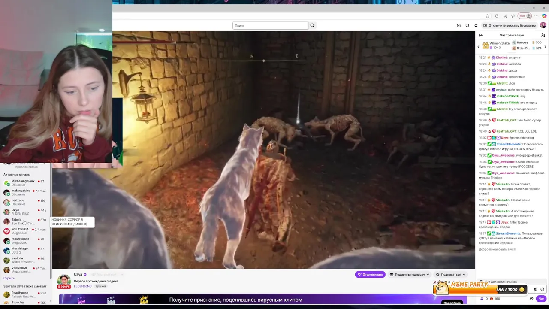The height and width of the screenshot is (309, 549).
Task: Open the ELDEN RING category link
Action: 82,286
